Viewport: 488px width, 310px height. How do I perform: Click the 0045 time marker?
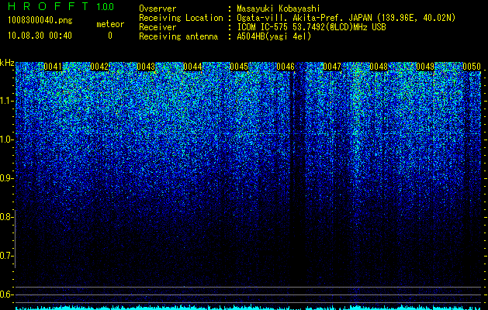point(239,67)
